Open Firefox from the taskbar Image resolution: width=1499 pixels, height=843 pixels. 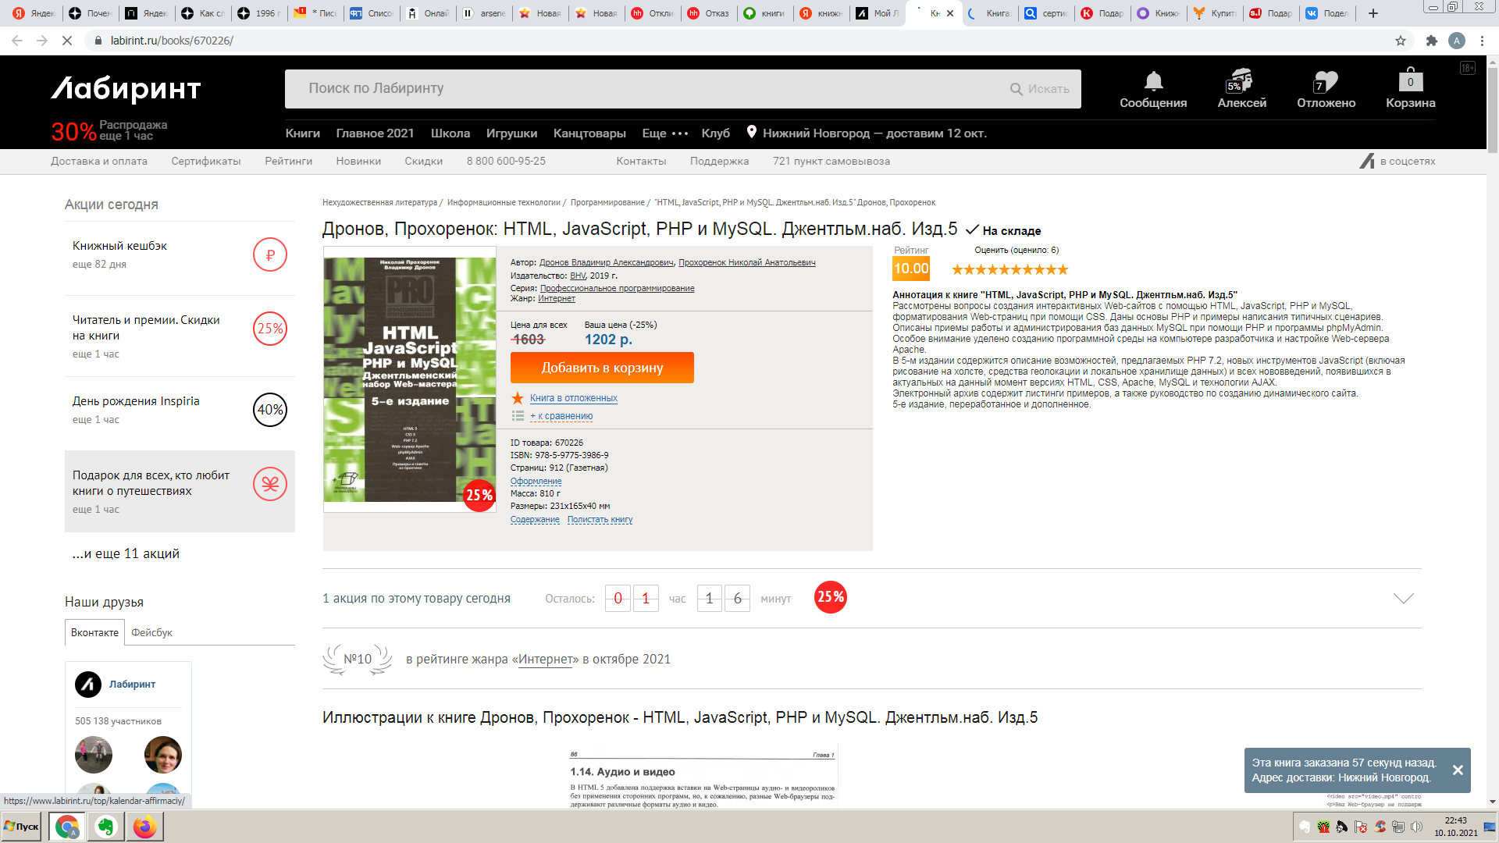coord(144,827)
